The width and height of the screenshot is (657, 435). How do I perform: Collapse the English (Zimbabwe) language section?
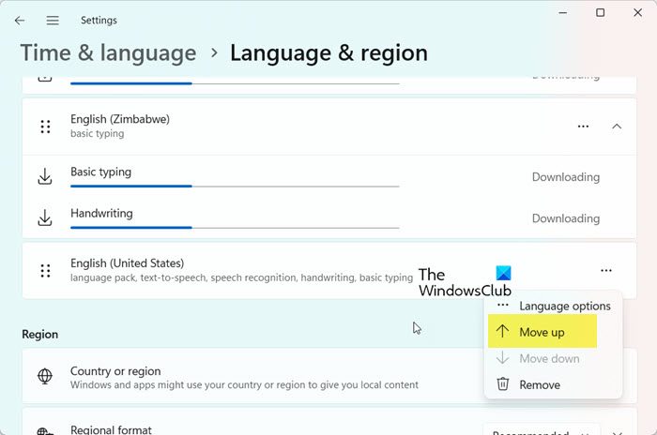pyautogui.click(x=617, y=127)
